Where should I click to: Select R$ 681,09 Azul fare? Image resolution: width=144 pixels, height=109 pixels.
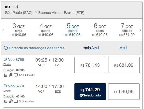point(124,65)
